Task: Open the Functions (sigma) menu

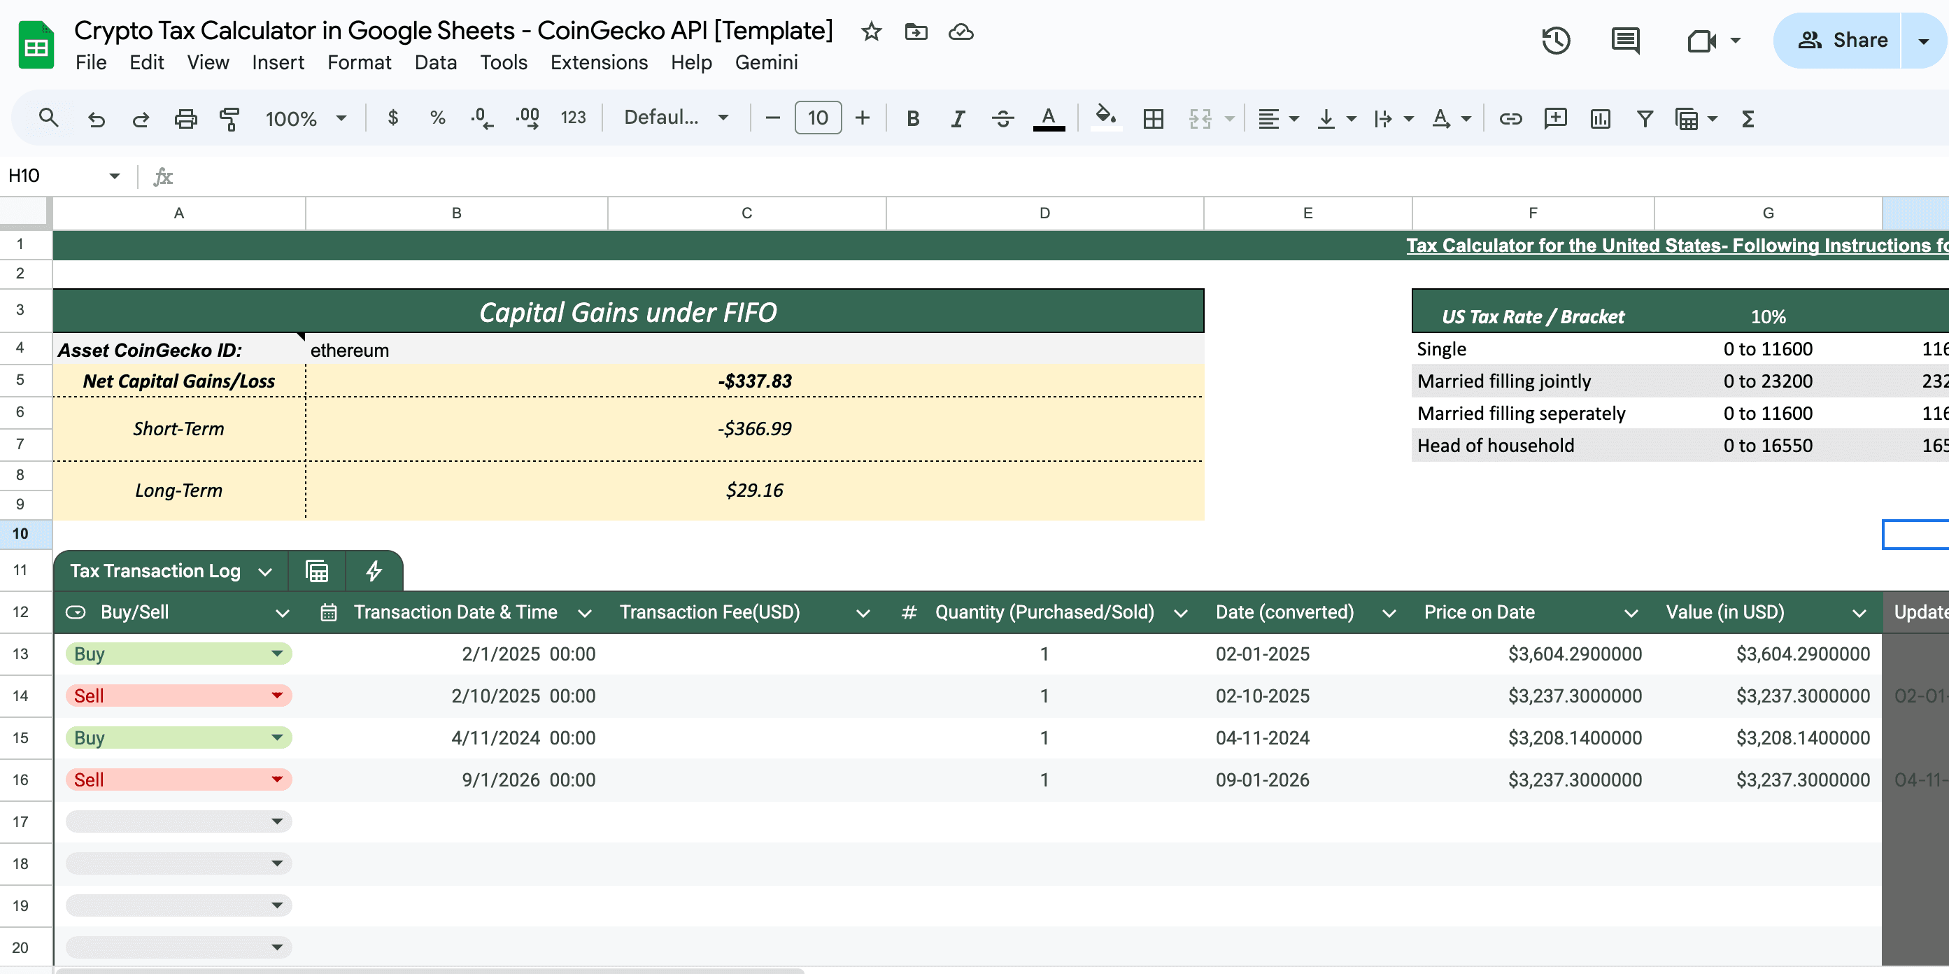Action: pos(1747,119)
